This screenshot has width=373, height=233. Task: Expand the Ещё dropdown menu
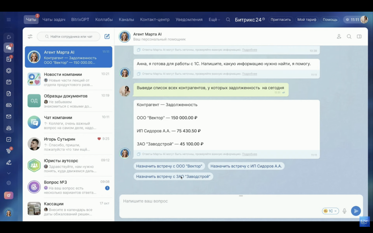(214, 20)
